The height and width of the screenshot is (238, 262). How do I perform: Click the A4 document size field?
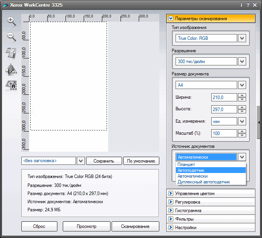[206, 85]
